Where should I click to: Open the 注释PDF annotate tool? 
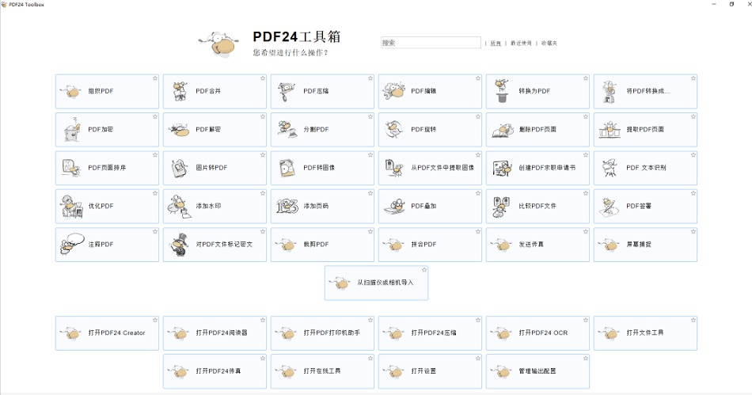107,245
